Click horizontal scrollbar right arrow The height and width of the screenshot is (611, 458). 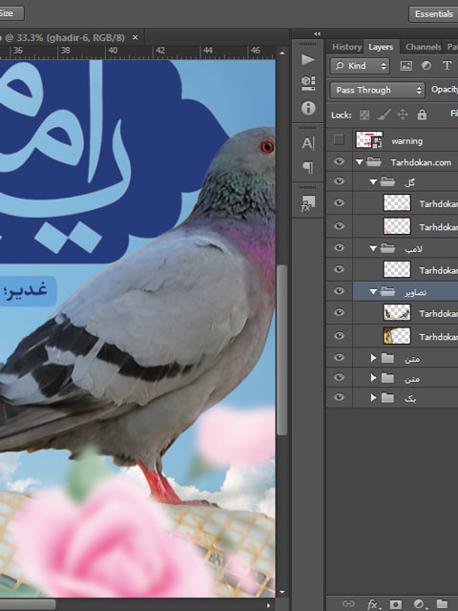[x=268, y=605]
